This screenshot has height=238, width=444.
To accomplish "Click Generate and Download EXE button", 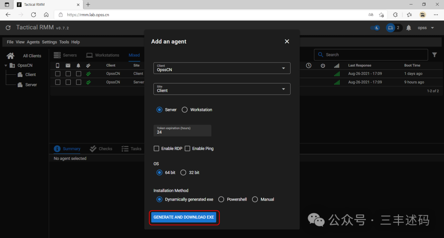I will coord(184,217).
